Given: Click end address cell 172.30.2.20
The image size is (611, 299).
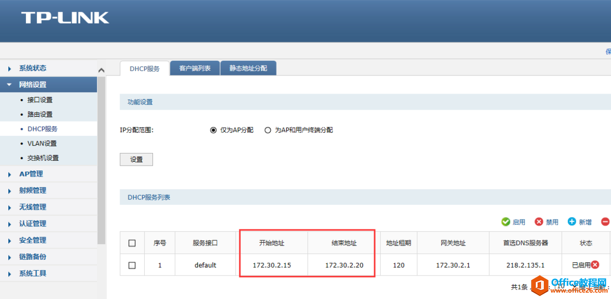Looking at the screenshot, I should tap(344, 265).
